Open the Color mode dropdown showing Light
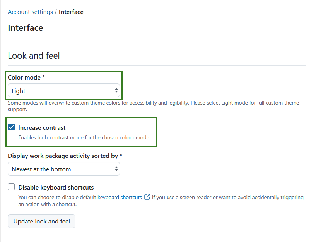This screenshot has height=242, width=335. coord(64,91)
